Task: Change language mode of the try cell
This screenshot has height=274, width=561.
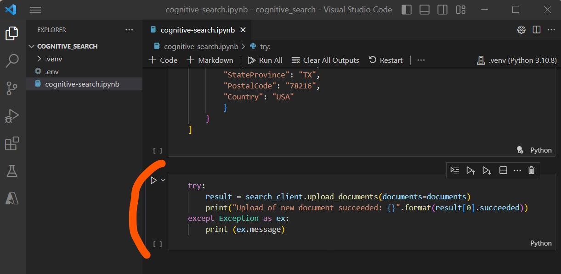Action: tap(541, 243)
